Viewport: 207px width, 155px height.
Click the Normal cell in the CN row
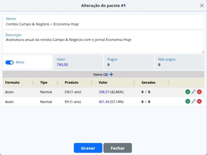[x=46, y=92]
